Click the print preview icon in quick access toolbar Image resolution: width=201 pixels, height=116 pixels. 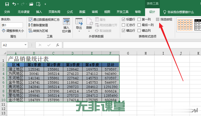tap(38, 4)
